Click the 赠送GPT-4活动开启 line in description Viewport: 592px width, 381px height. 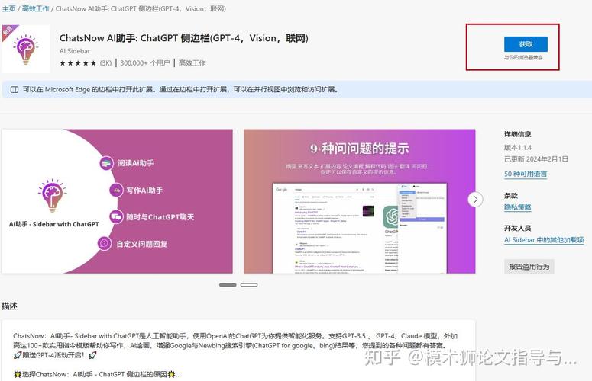point(55,355)
